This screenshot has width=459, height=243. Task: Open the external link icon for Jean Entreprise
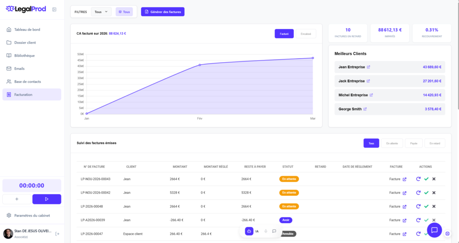click(x=368, y=67)
